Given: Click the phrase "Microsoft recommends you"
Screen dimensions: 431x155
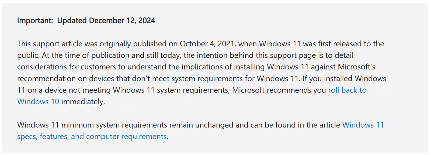Looking at the screenshot, I should [279, 90].
